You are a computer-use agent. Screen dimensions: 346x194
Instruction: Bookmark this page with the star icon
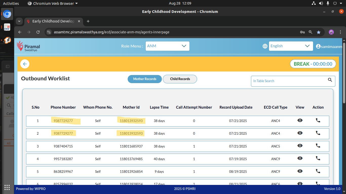click(x=319, y=32)
